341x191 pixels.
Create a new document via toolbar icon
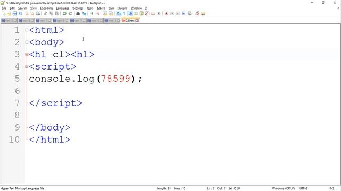tap(4, 14)
